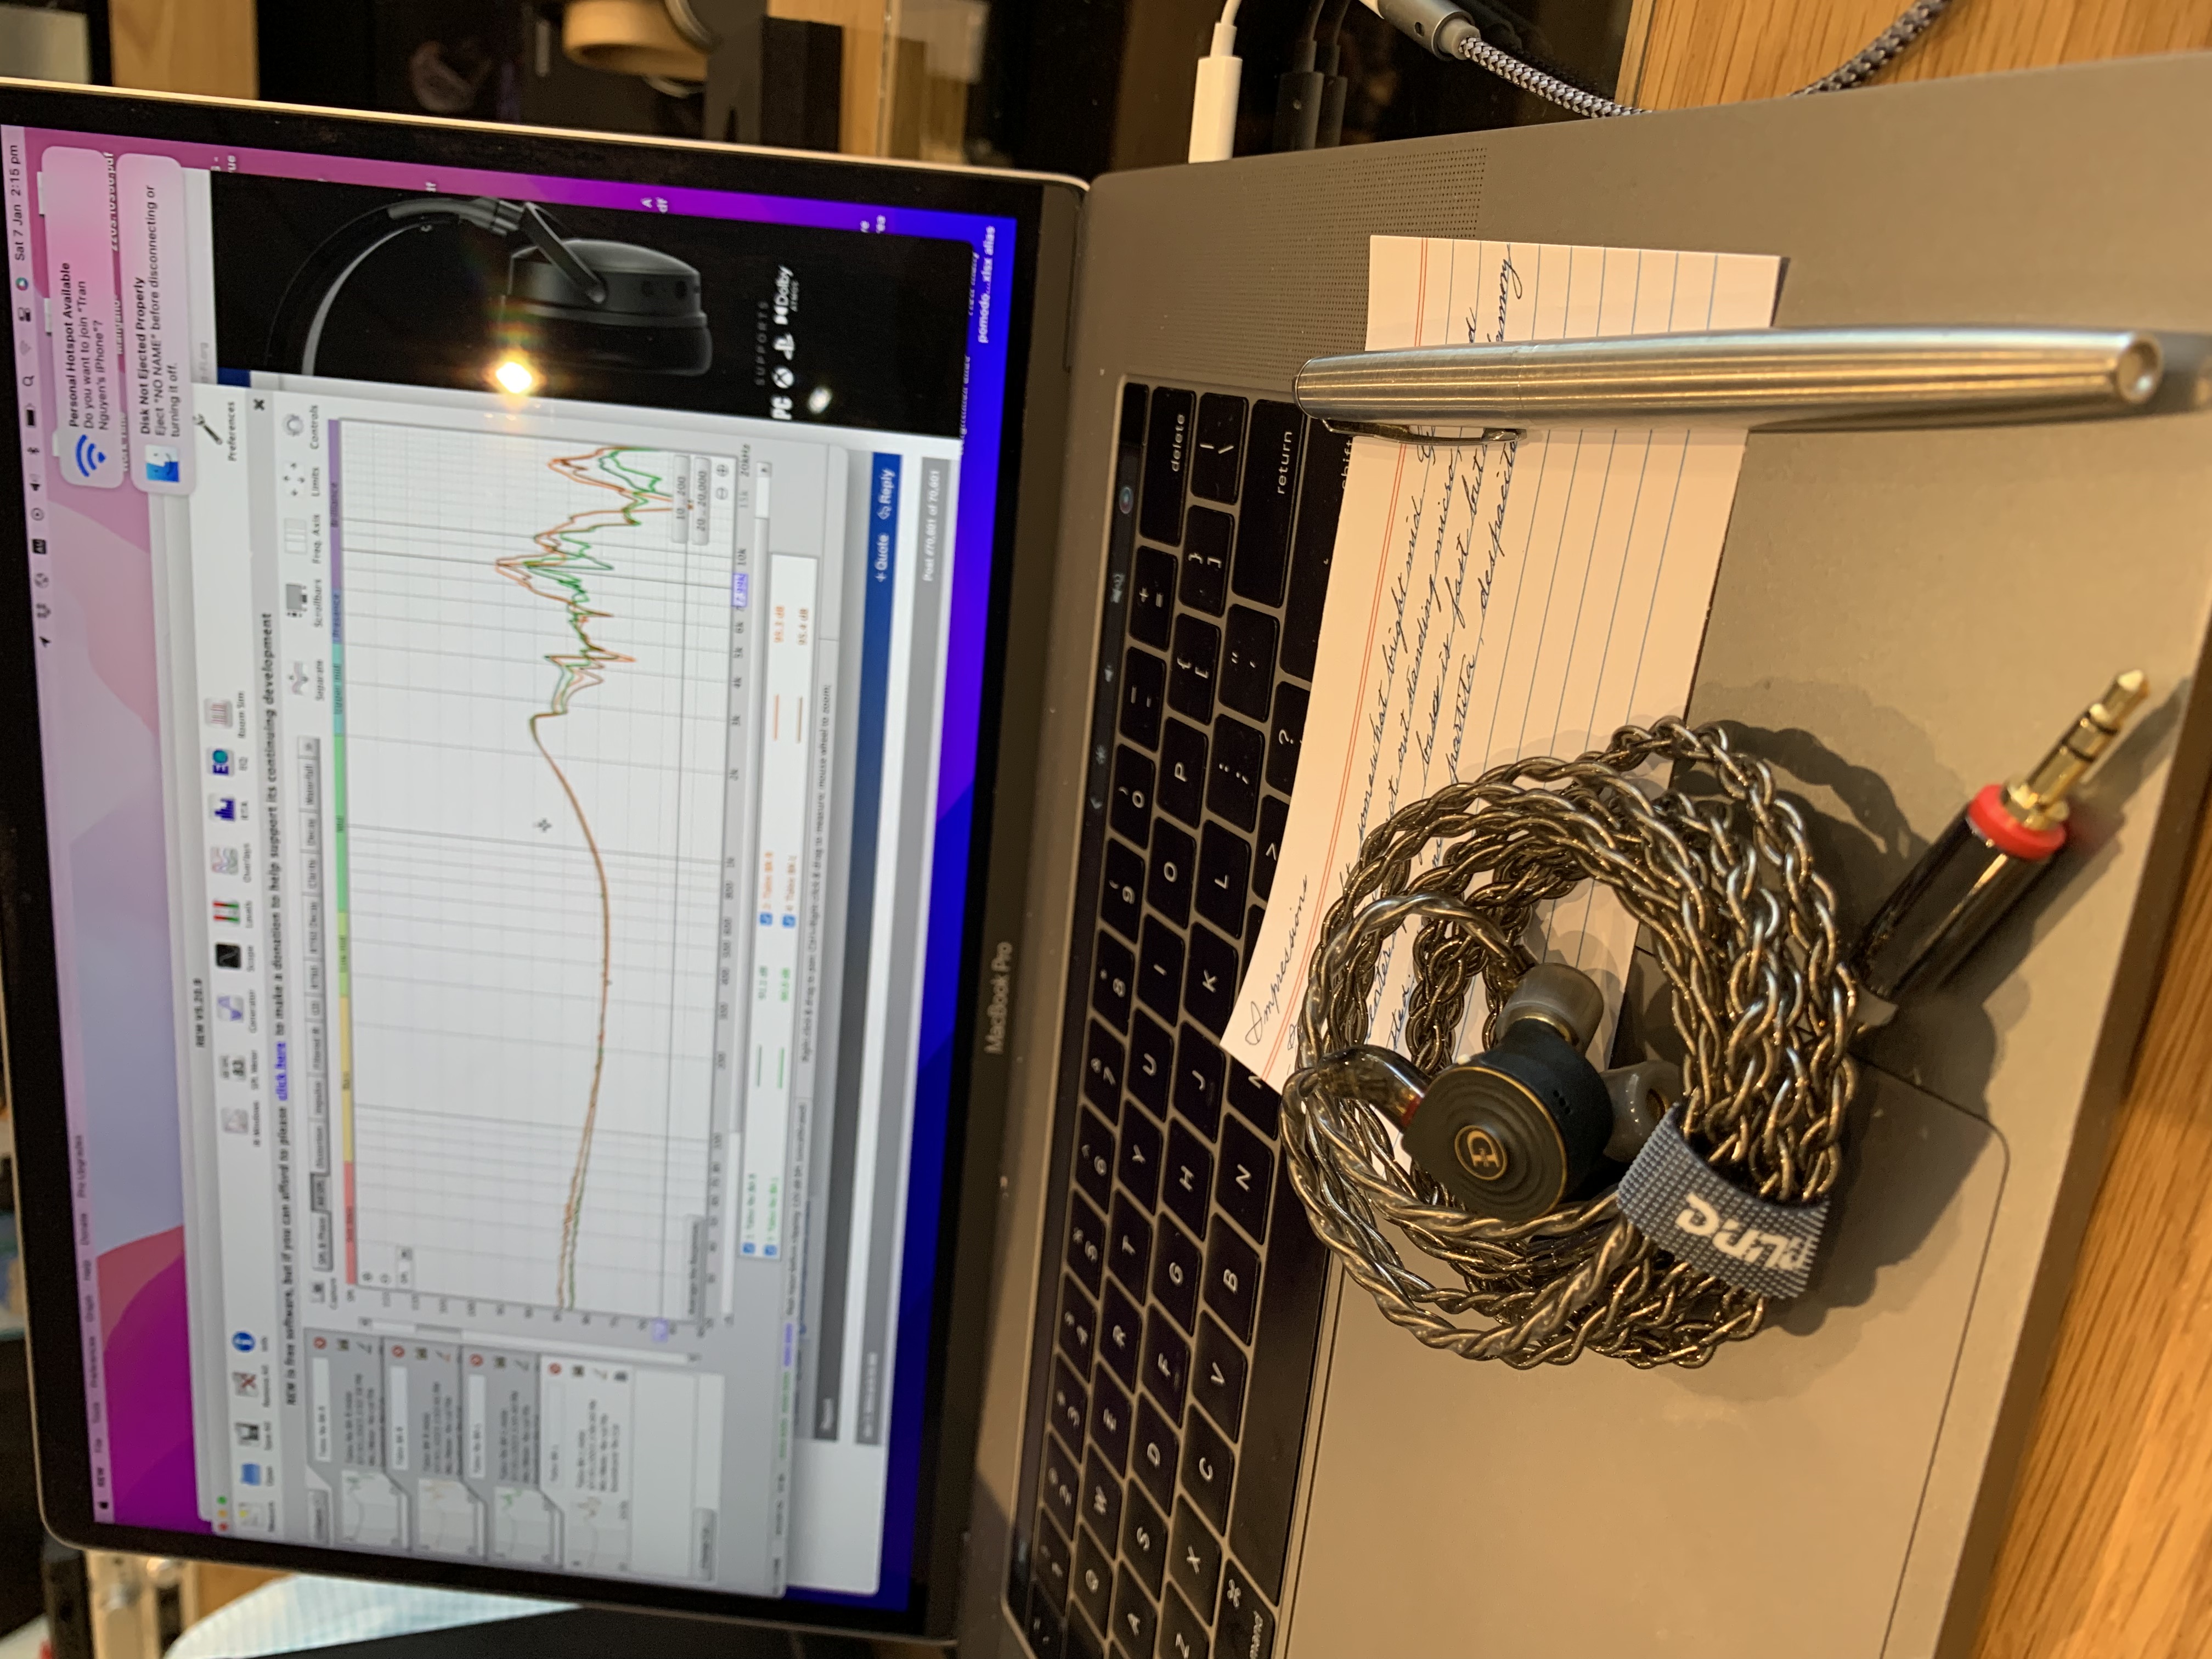
Task: Click the '10 .. 200' frequency range button
Action: point(680,498)
